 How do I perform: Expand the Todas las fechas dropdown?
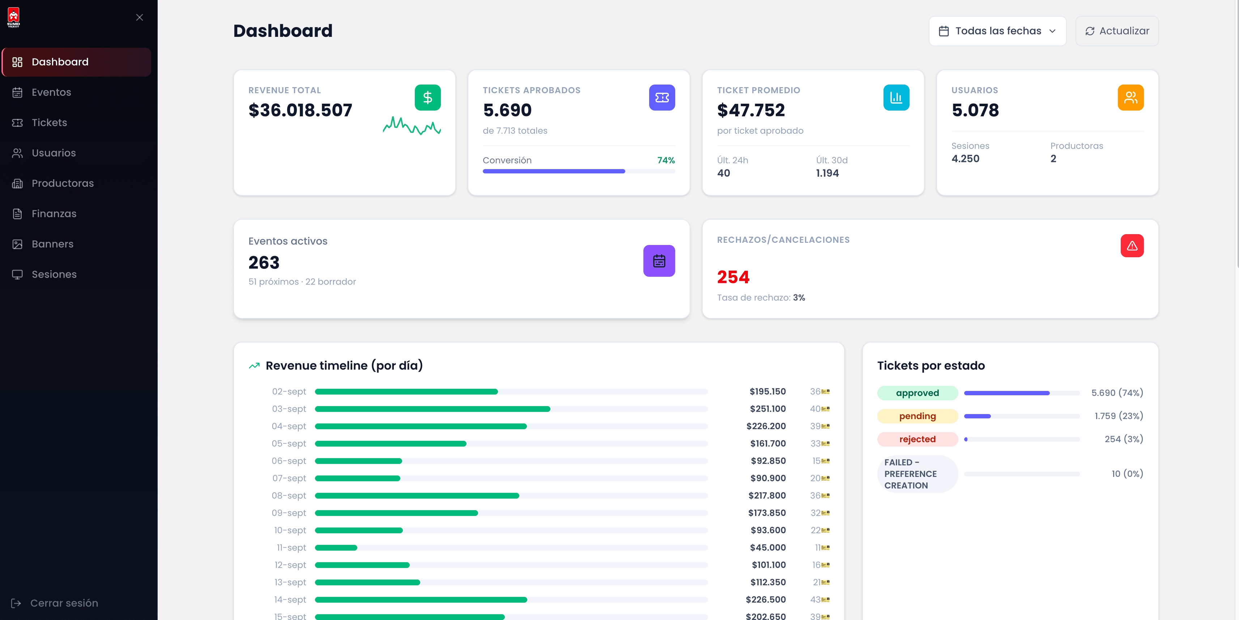997,31
